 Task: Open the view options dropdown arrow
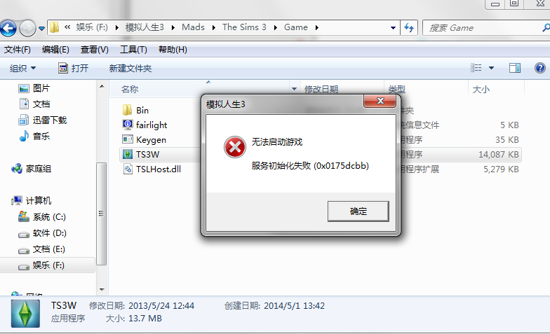(x=491, y=68)
